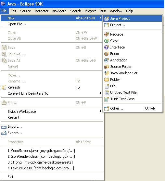The height and width of the screenshot is (181, 165).
Task: Open the Navigate menu
Action: [x=59, y=11]
